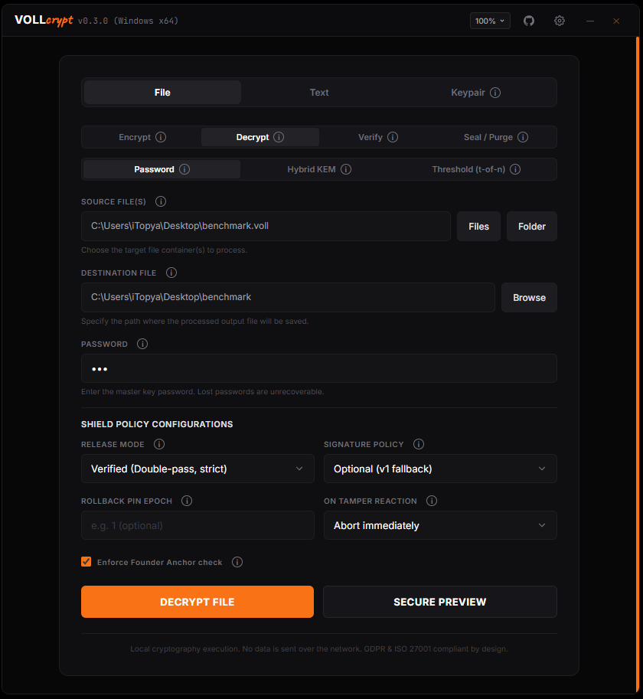Open the Signature Policy dropdown
The height and width of the screenshot is (699, 643).
pyautogui.click(x=440, y=469)
